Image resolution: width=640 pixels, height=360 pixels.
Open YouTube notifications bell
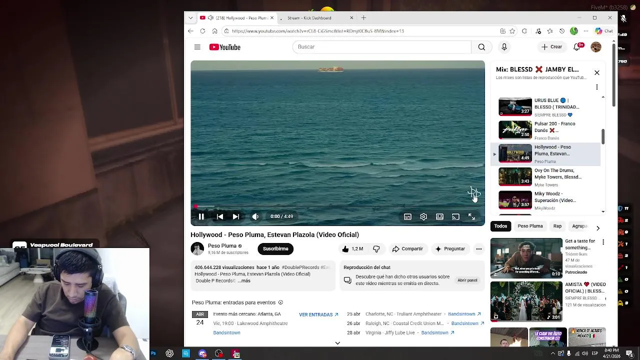click(x=576, y=47)
